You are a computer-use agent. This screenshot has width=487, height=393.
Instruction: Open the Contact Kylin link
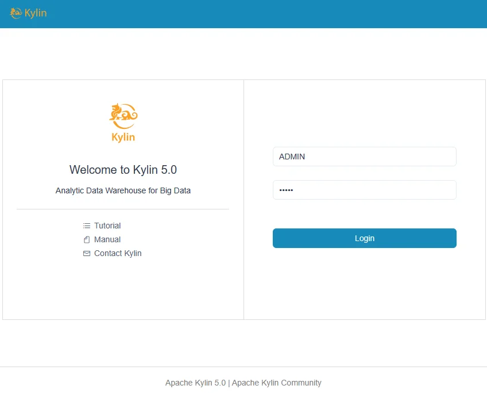pos(118,254)
